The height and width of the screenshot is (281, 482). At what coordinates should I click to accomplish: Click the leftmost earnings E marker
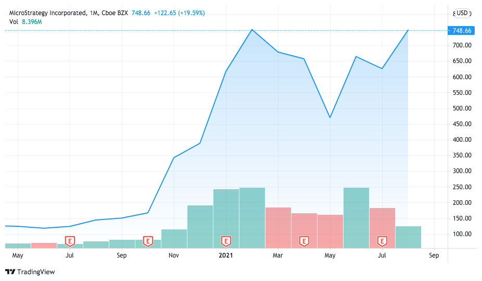pos(70,241)
